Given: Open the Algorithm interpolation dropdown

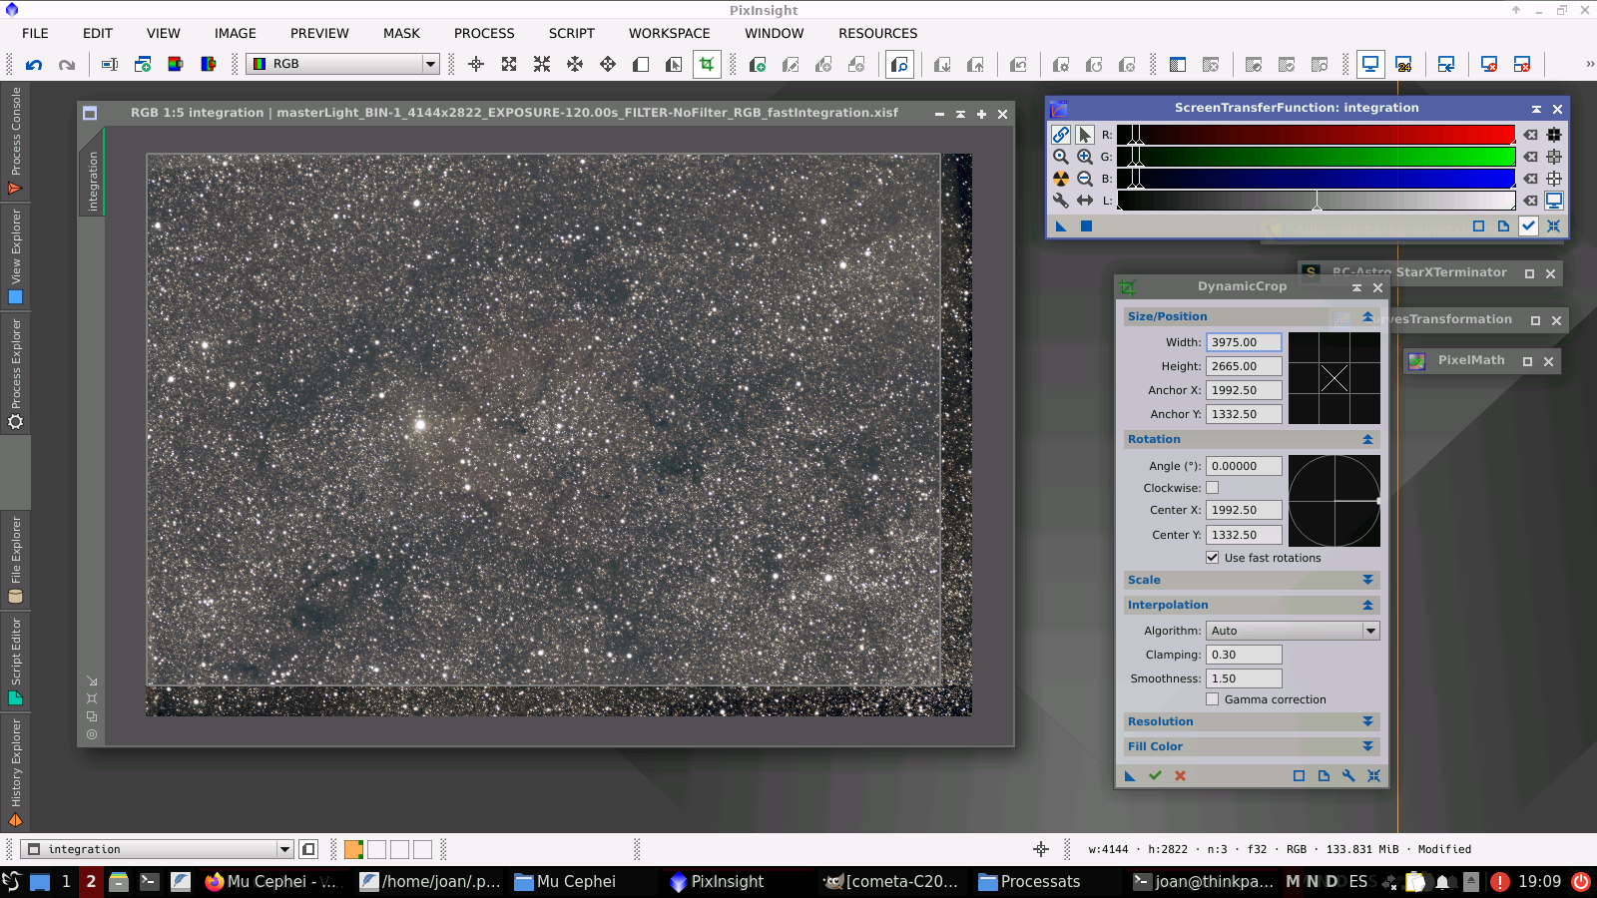Looking at the screenshot, I should (x=1293, y=631).
